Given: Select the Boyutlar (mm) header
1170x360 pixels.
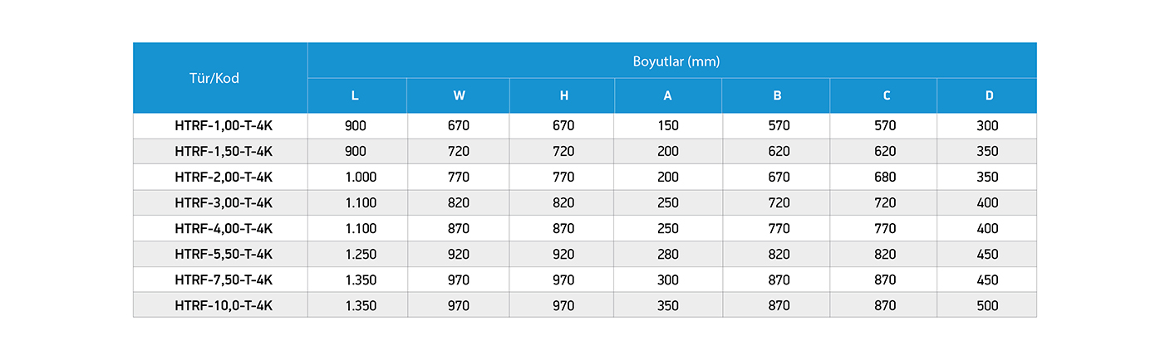Looking at the screenshot, I should 672,61.
